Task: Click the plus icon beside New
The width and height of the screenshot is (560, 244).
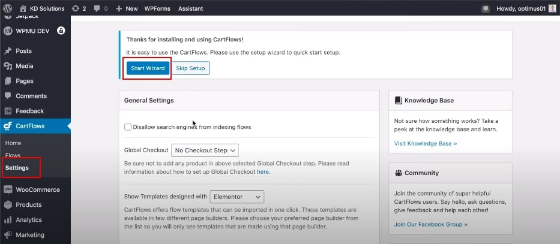Action: (119, 8)
